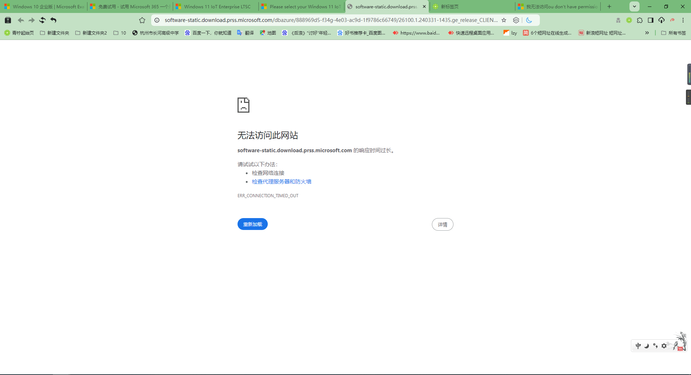
Task: Open the extensions puzzle-piece icon
Action: [x=640, y=20]
